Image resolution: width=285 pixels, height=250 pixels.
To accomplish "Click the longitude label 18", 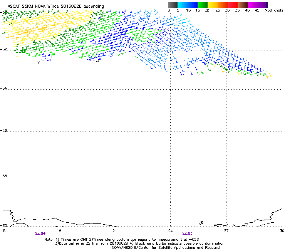I will point(59,231).
